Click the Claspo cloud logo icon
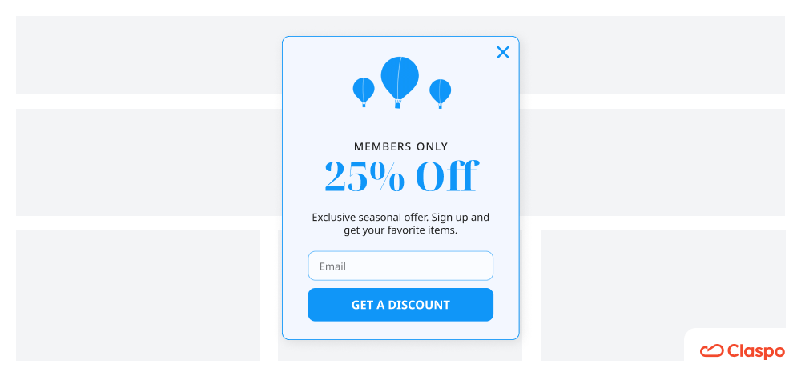This screenshot has width=801, height=376. coord(711,351)
